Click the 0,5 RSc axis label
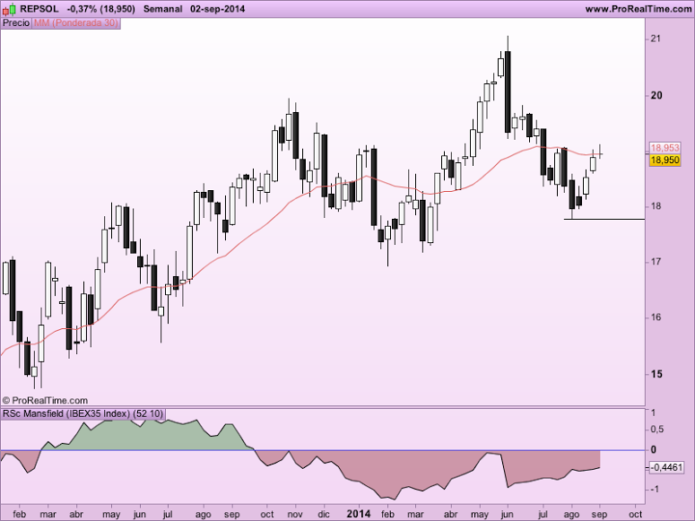The image size is (695, 521). (657, 430)
